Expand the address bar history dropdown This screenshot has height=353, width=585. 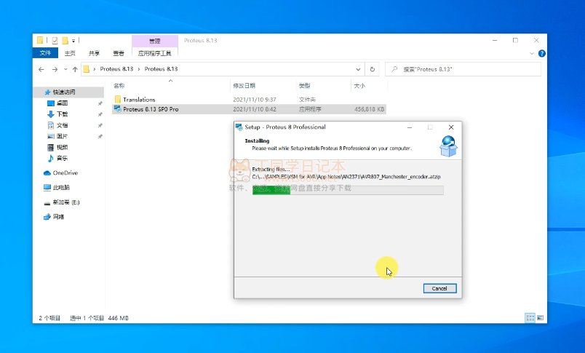[358, 69]
